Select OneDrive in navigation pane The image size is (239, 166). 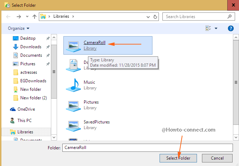point(26,109)
